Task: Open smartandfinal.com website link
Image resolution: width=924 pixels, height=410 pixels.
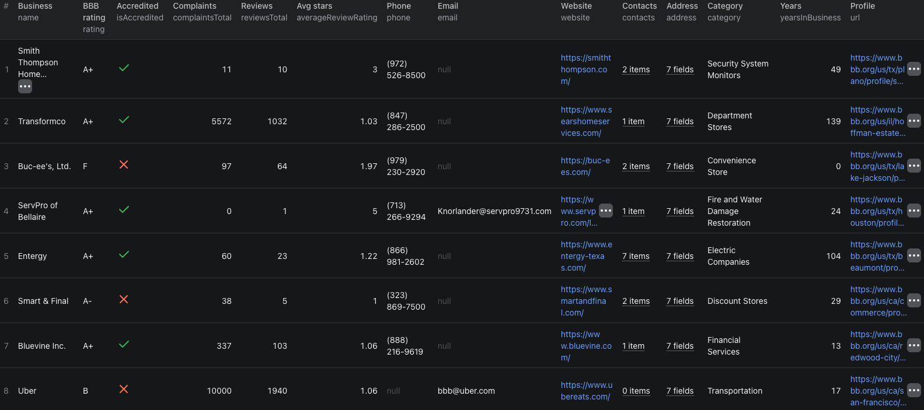Action: tap(586, 301)
